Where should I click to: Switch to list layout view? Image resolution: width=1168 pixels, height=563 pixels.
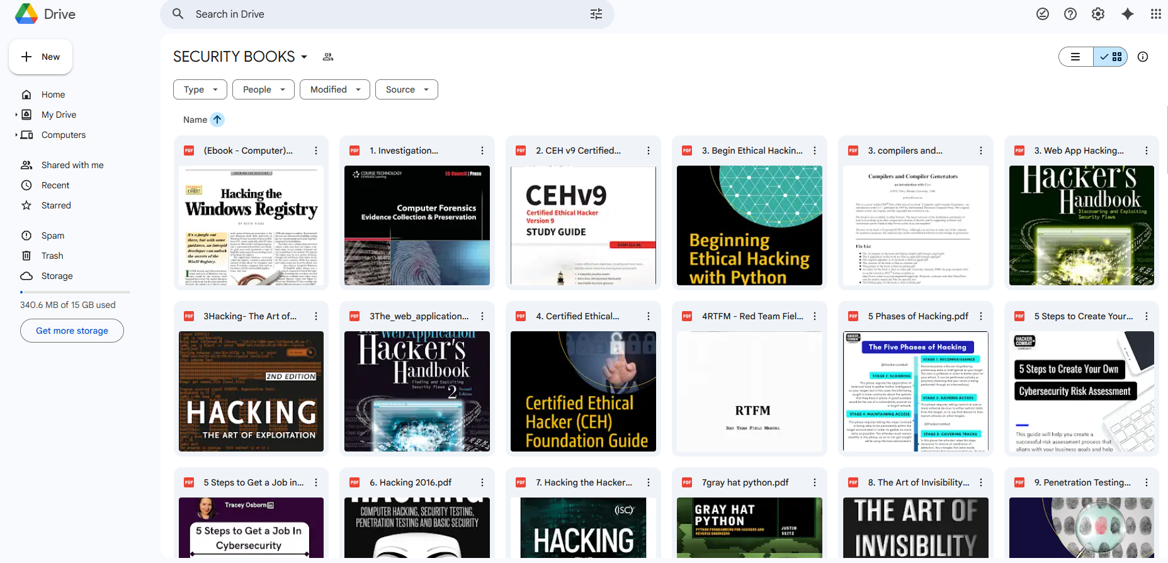(1075, 57)
